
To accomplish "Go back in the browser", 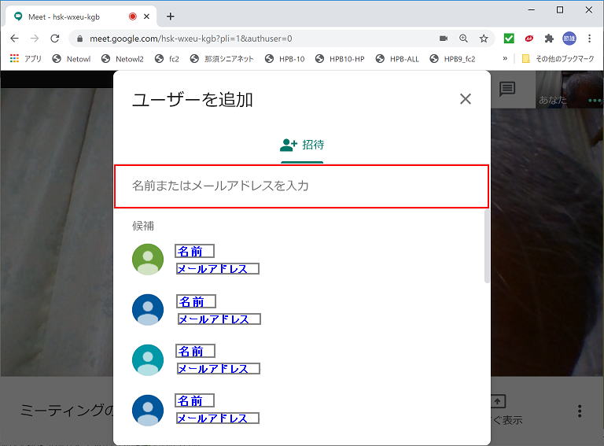I will pos(14,38).
